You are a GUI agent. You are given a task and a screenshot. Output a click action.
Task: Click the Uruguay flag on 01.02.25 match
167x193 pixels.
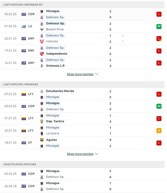24,26
